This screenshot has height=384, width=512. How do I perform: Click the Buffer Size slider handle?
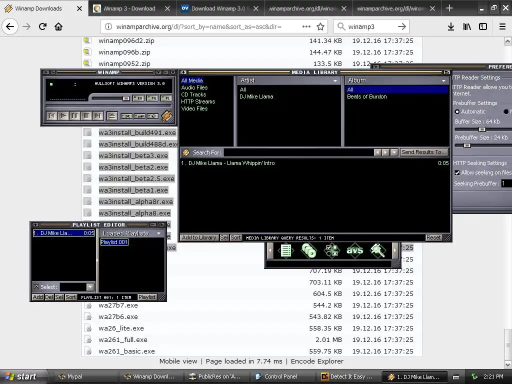coord(481,129)
